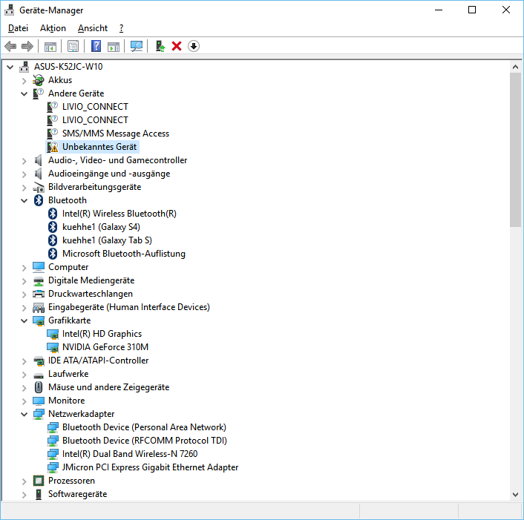Select Microsoft Bluetooth-Auflistung

click(124, 254)
